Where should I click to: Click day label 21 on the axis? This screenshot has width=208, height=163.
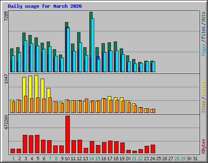134,159
